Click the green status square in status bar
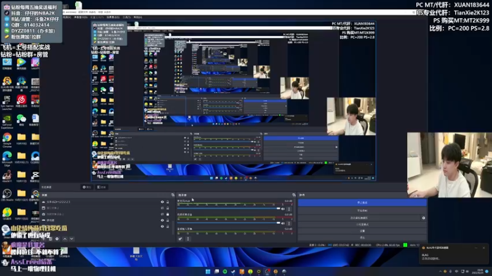Viewport: 492px width, 276px height. (x=405, y=245)
